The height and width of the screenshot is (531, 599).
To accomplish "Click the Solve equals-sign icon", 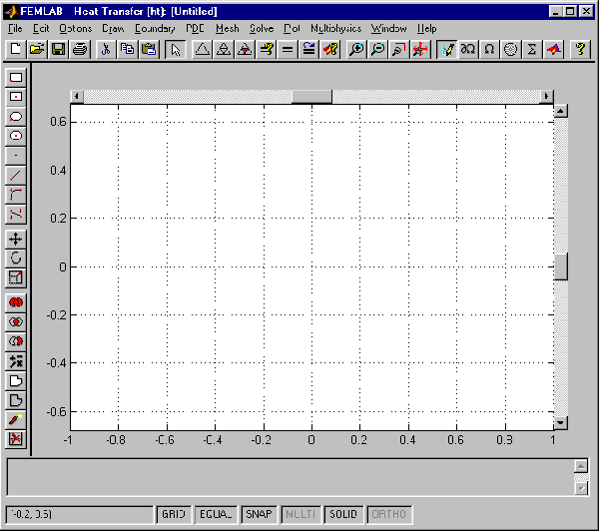I will click(x=288, y=49).
